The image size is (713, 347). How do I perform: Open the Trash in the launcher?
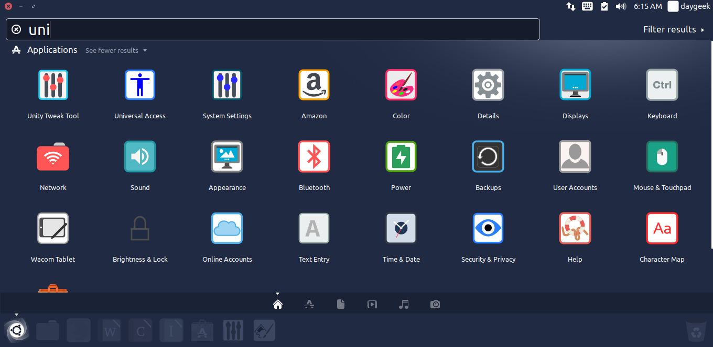(696, 331)
